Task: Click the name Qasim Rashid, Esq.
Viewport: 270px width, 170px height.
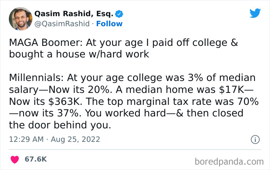Action: click(x=74, y=14)
